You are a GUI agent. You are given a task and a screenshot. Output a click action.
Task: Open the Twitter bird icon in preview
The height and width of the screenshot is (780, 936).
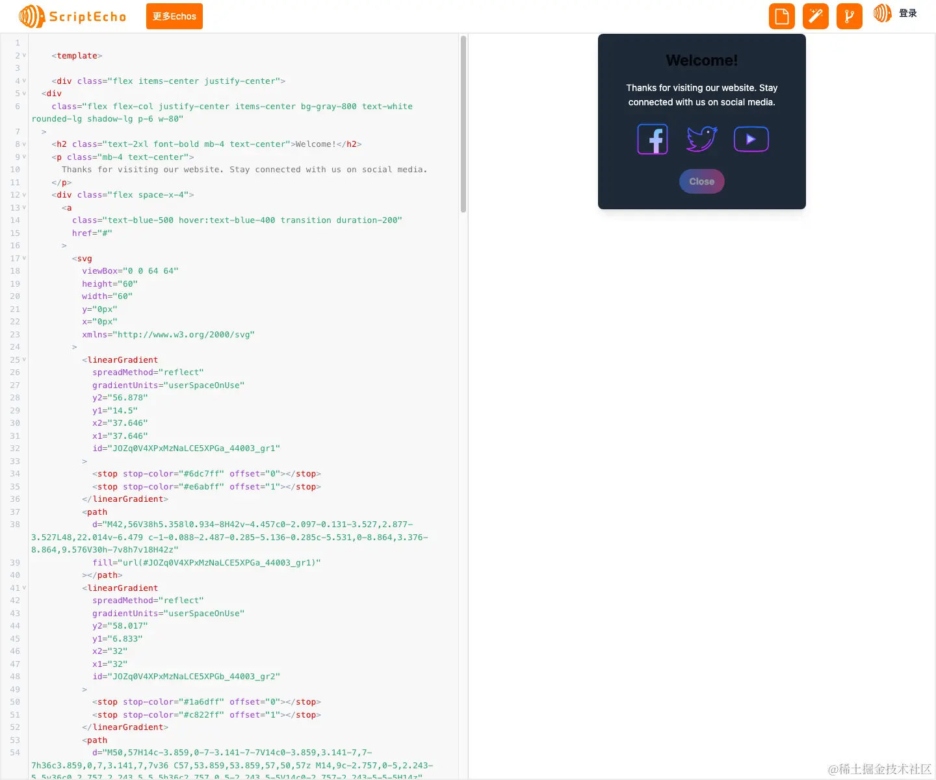click(702, 139)
